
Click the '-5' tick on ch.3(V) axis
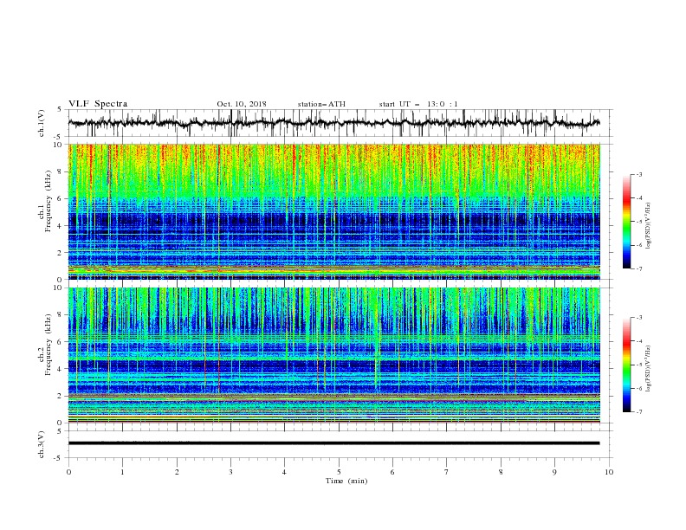click(x=59, y=458)
